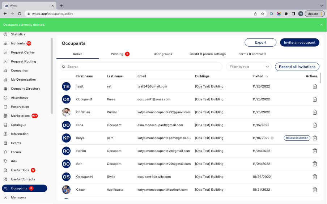
Task: Go to Attendance sidebar item
Action: click(x=20, y=98)
